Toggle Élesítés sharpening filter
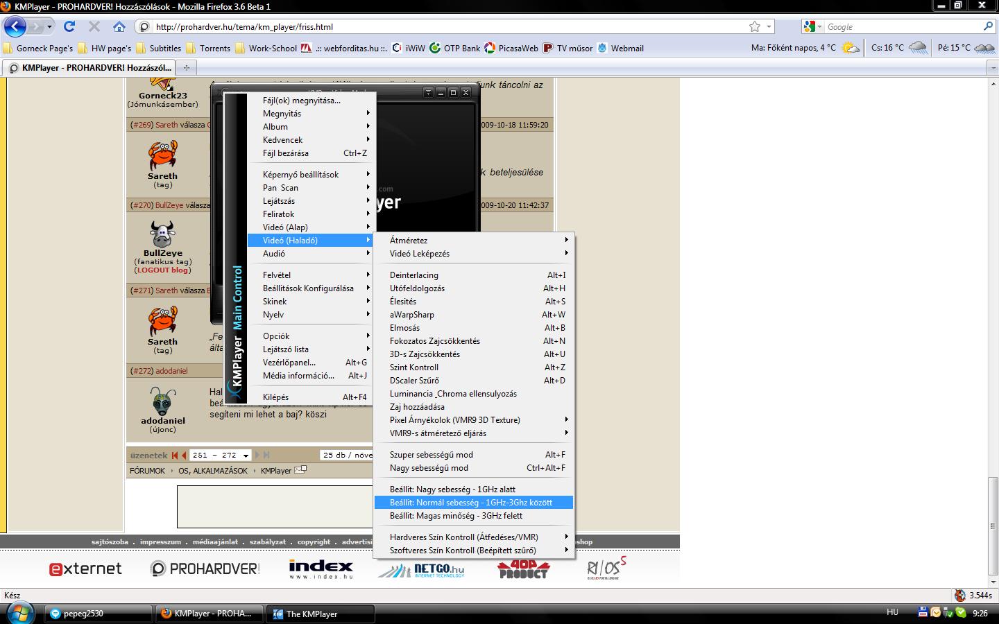 pyautogui.click(x=474, y=302)
